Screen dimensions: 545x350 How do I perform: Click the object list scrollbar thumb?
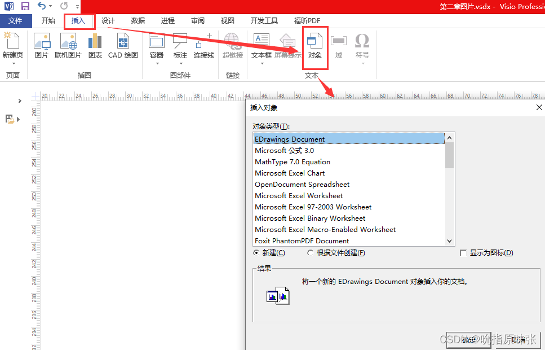click(449, 155)
